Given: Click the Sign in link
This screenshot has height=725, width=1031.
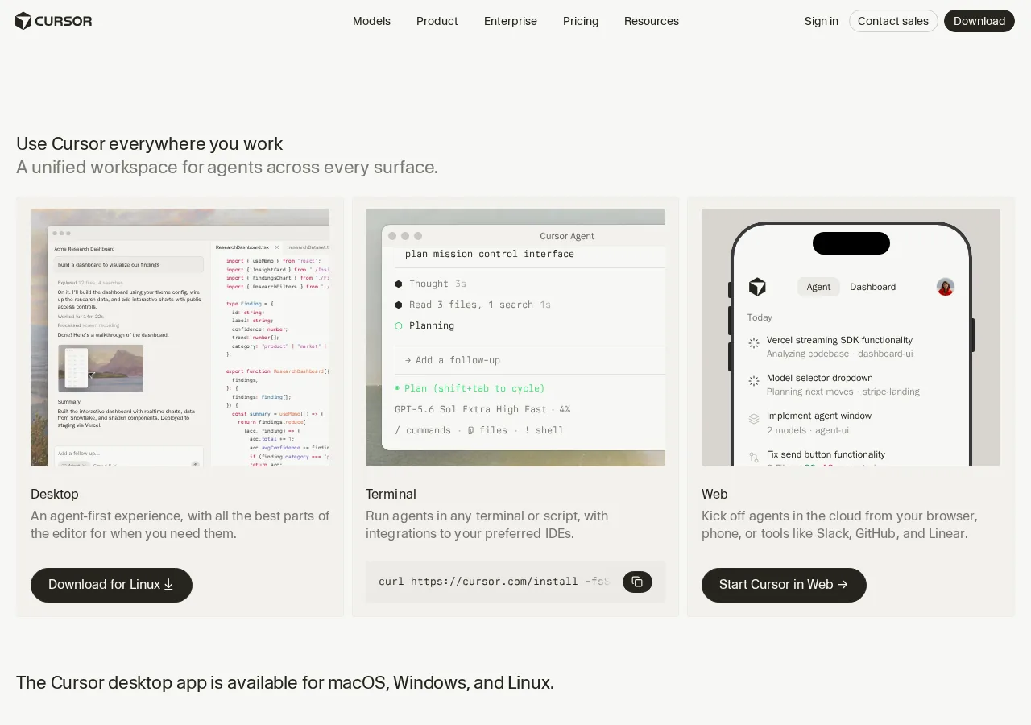Looking at the screenshot, I should pyautogui.click(x=822, y=21).
